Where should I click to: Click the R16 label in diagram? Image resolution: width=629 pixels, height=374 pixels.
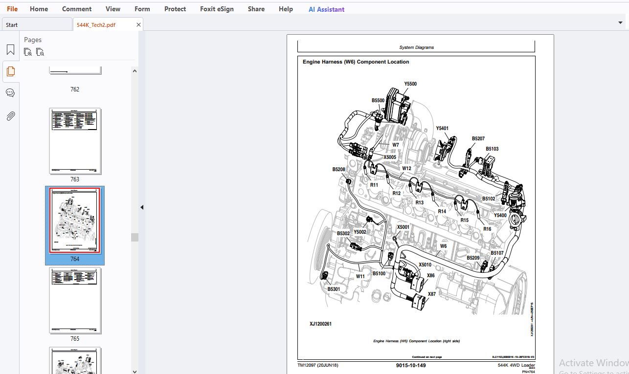click(487, 229)
